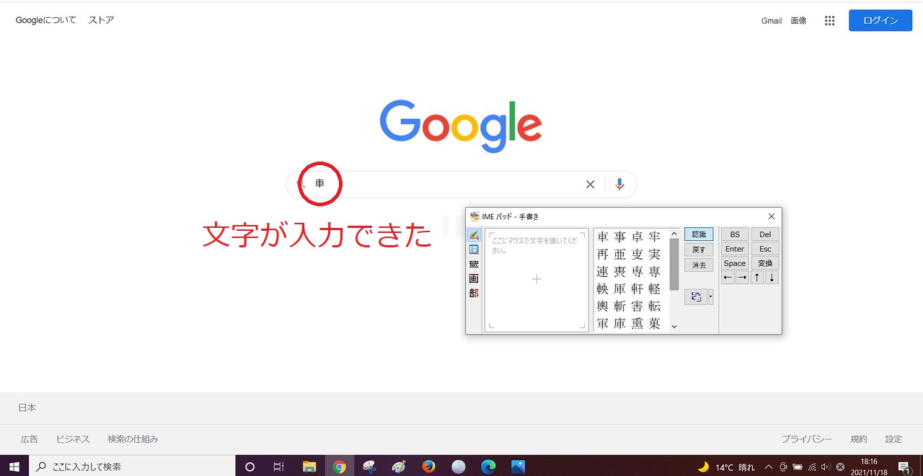Screen dimensions: 923x476
Task: Switch to stroke count (画) lookup
Action: pyautogui.click(x=474, y=278)
